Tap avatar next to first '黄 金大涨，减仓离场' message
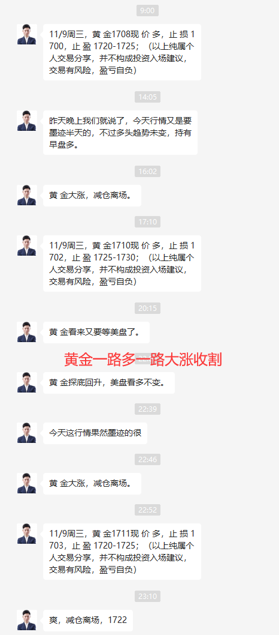 pos(27,195)
